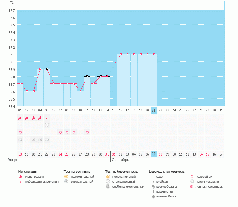The width and height of the screenshot is (238, 207).
Task: Select the highlighted cycle day 21 marker
Action: point(154,110)
